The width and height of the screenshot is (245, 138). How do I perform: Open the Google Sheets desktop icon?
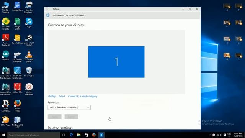pyautogui.click(x=17, y=24)
